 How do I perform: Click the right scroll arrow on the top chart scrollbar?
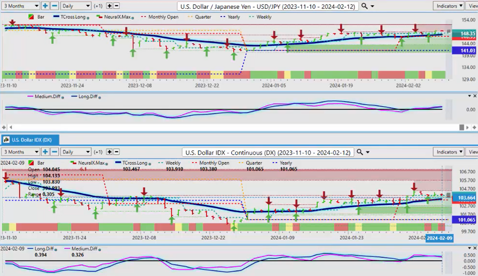pyautogui.click(x=468, y=127)
